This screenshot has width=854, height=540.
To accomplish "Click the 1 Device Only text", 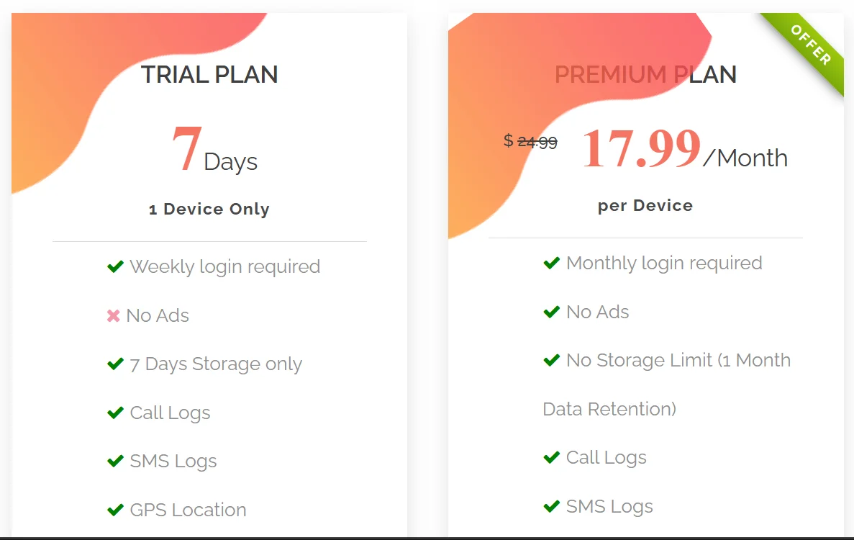I will pos(209,210).
